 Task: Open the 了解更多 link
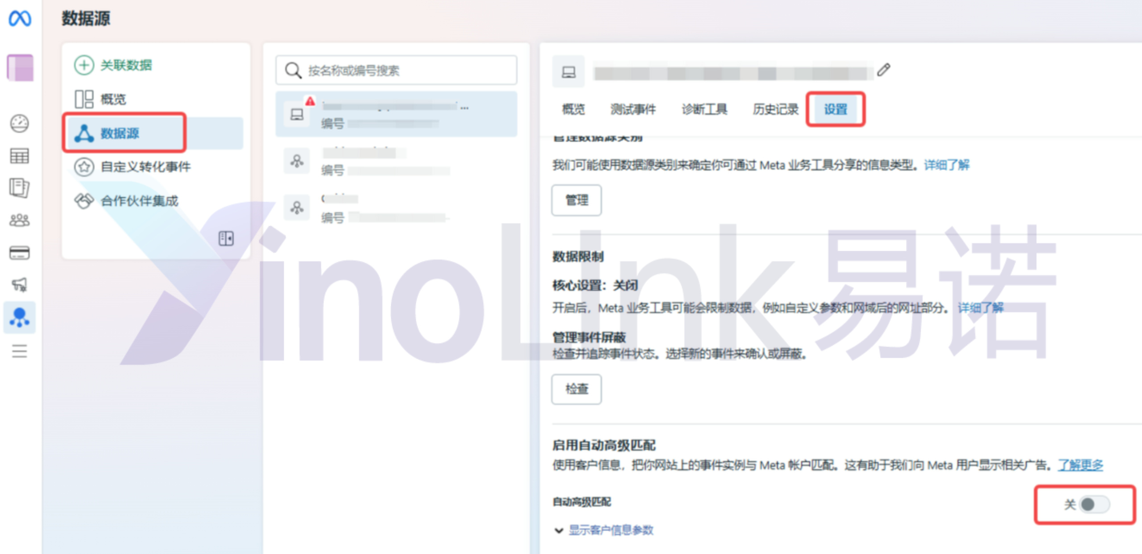click(x=1080, y=465)
